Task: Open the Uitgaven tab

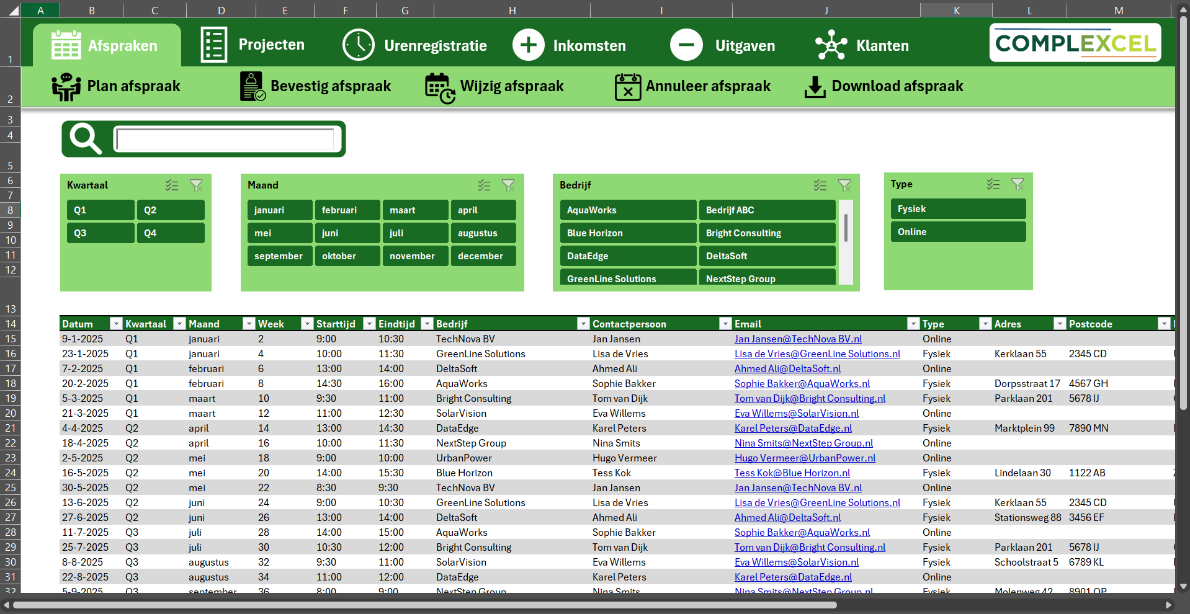Action: 723,45
